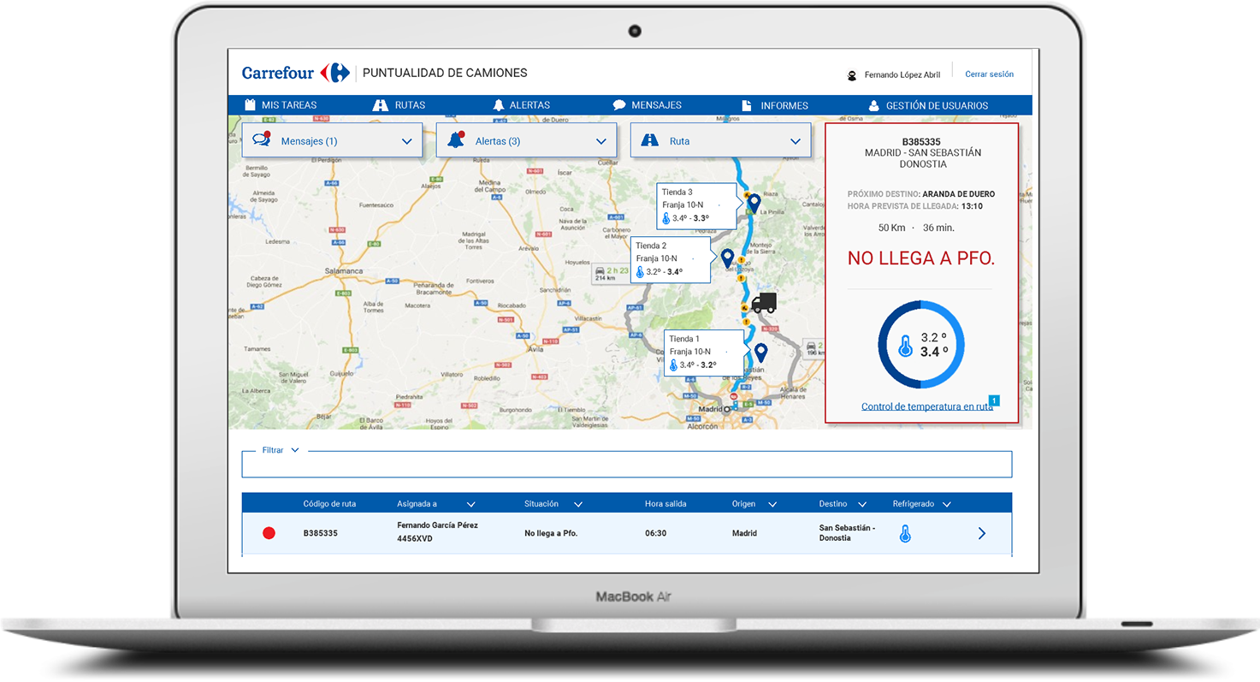
Task: Click the NO LLEGA A PFO. warning text
Action: [921, 258]
